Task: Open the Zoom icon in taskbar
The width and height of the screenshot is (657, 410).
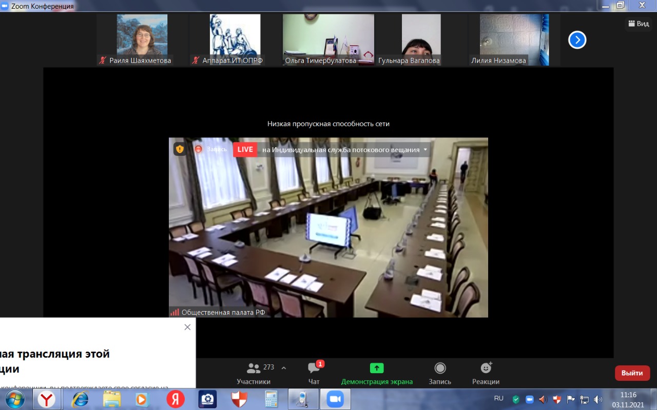Action: (335, 399)
